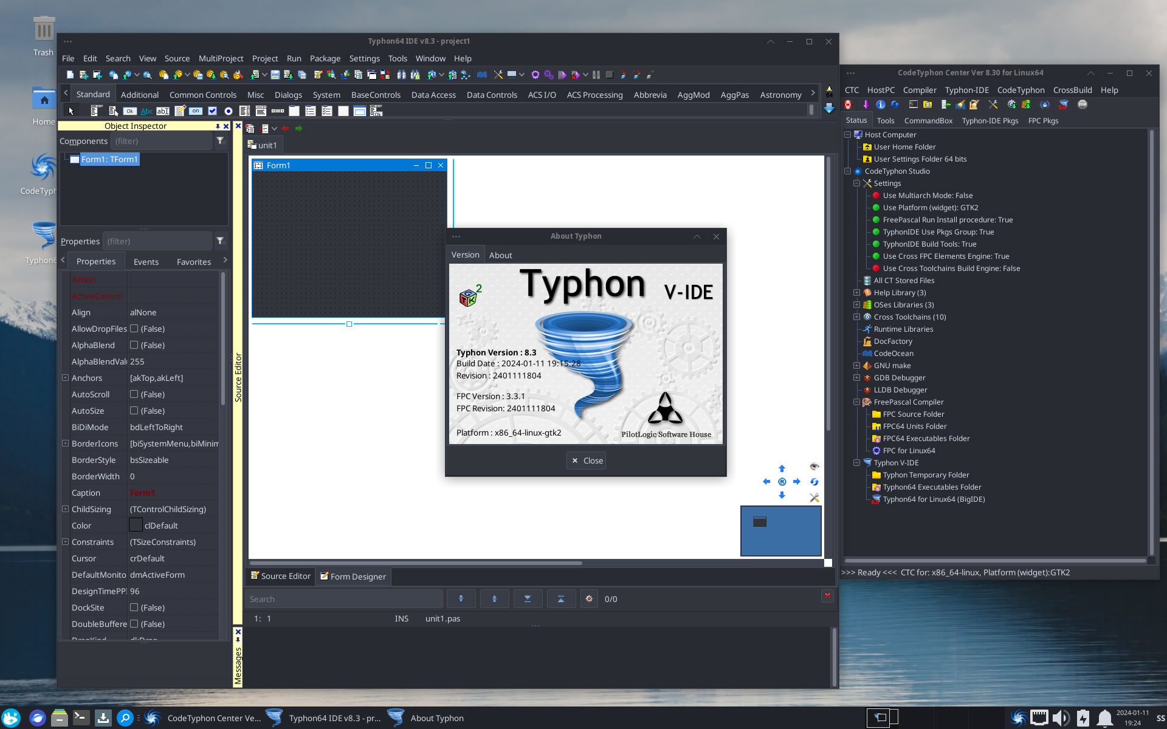This screenshot has height=729, width=1167.
Task: Toggle the AllowDropFiles checkbox
Action: [134, 329]
